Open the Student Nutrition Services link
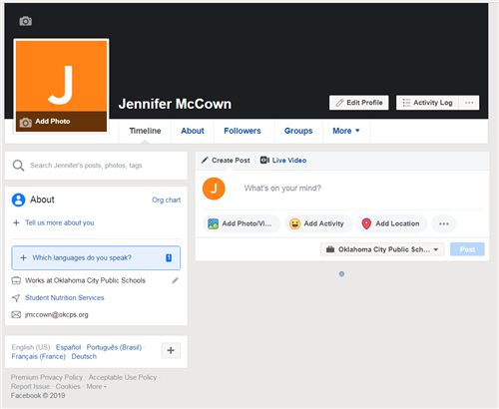Image resolution: width=499 pixels, height=409 pixels. tap(65, 298)
